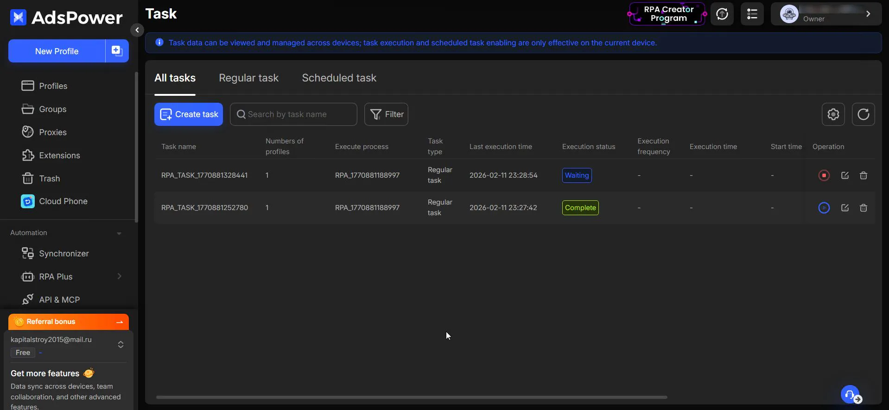Viewport: 889px width, 410px height.
Task: Delete the RPA_TASK_1770881252780 task
Action: pyautogui.click(x=863, y=208)
